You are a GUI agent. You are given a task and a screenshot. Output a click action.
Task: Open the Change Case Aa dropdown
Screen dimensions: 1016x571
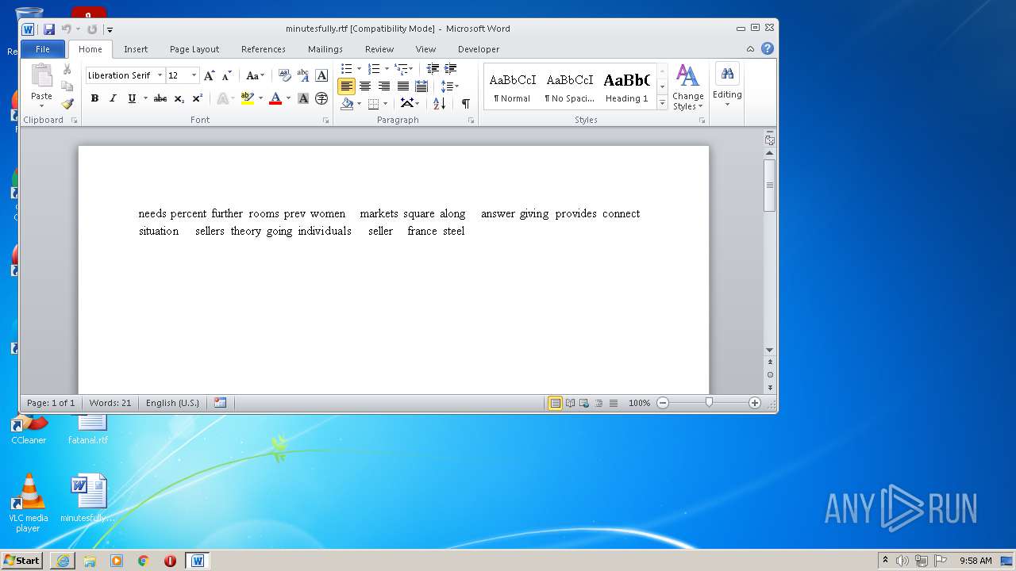255,75
